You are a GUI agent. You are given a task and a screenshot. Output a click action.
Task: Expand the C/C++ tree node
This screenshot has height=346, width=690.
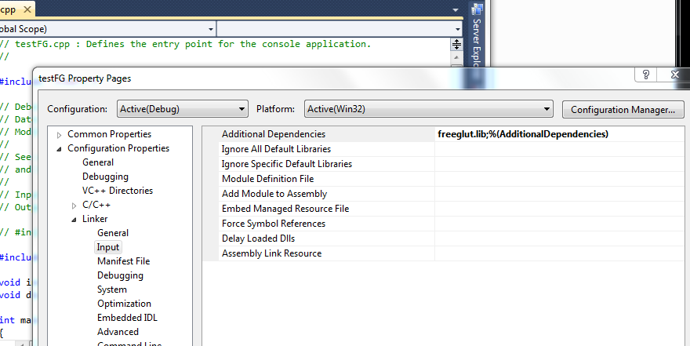(x=74, y=206)
